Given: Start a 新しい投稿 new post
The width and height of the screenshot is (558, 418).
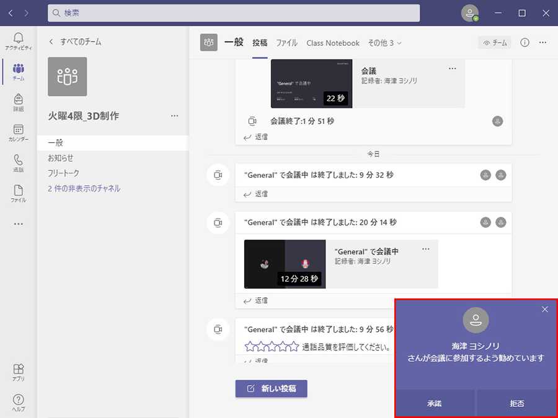Looking at the screenshot, I should pos(271,388).
